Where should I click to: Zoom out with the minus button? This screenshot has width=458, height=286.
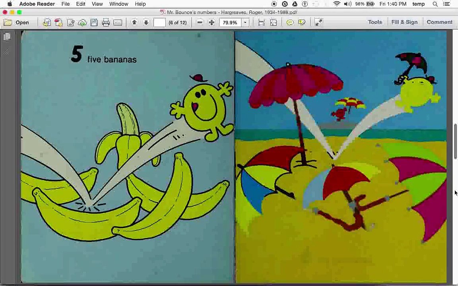pyautogui.click(x=200, y=22)
